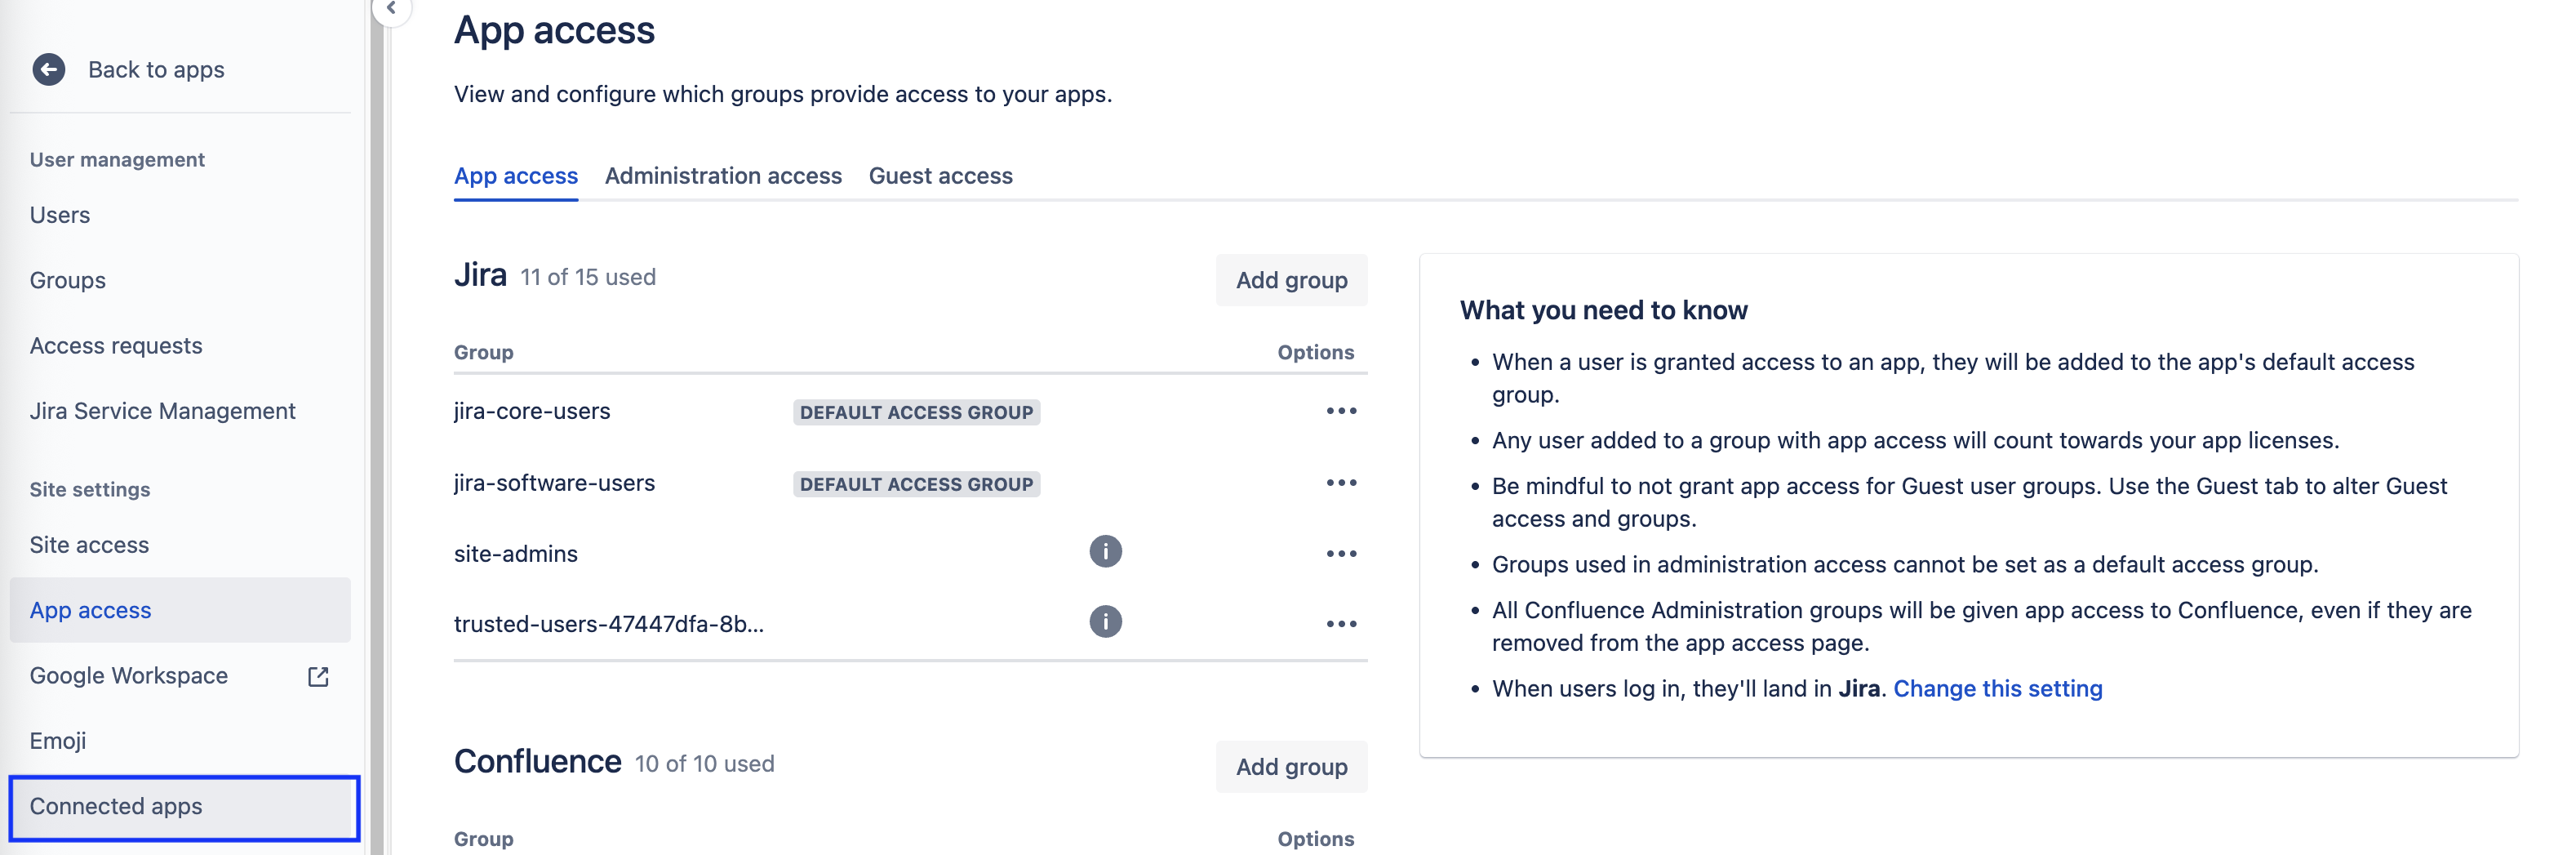The image size is (2576, 855).
Task: Switch to the Administration access tab
Action: click(723, 176)
